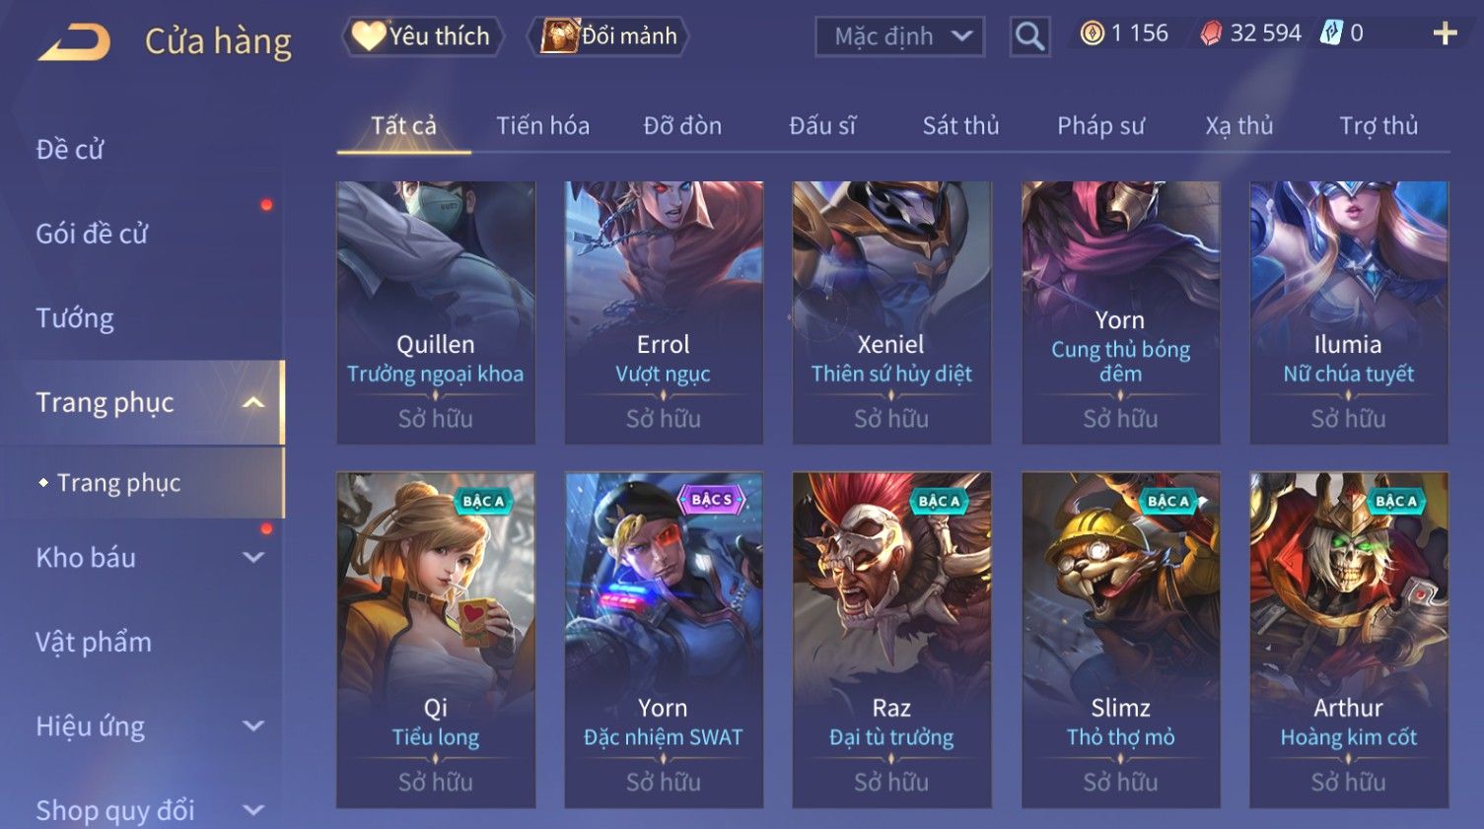The height and width of the screenshot is (829, 1484).
Task: Click the red ruby gem icon
Action: tap(1210, 34)
